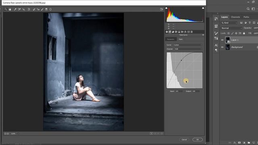The height and width of the screenshot is (145, 258).
Task: Open the Channel dropdown
Action: 188,49
